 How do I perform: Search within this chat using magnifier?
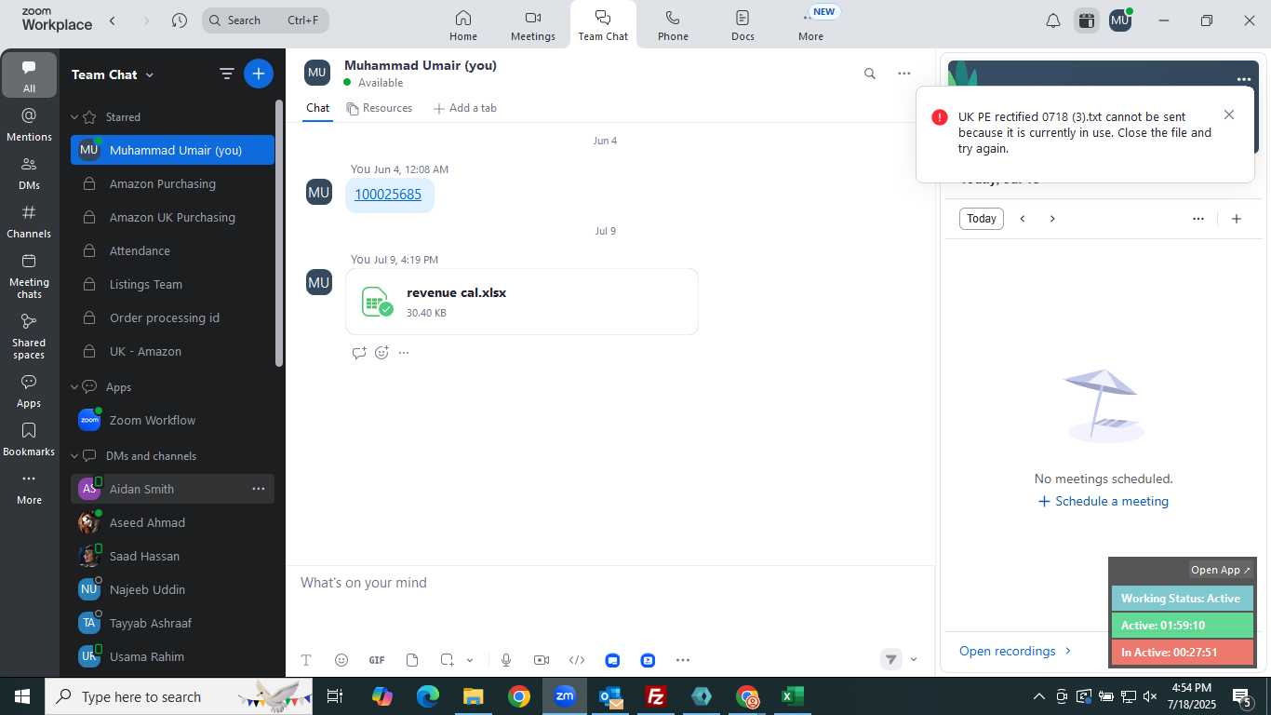coord(870,74)
